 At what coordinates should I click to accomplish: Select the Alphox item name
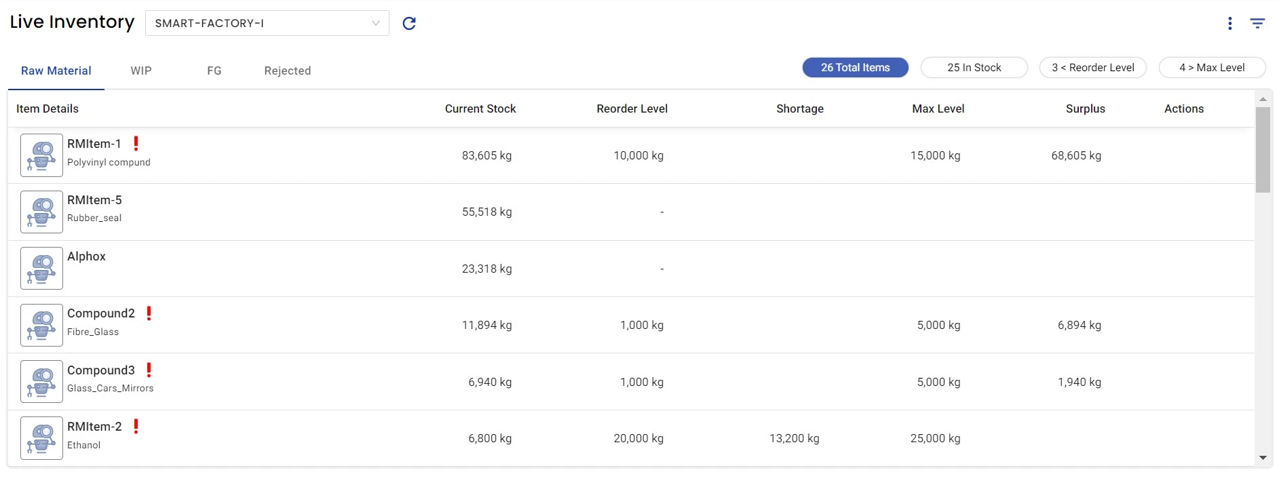[x=87, y=256]
